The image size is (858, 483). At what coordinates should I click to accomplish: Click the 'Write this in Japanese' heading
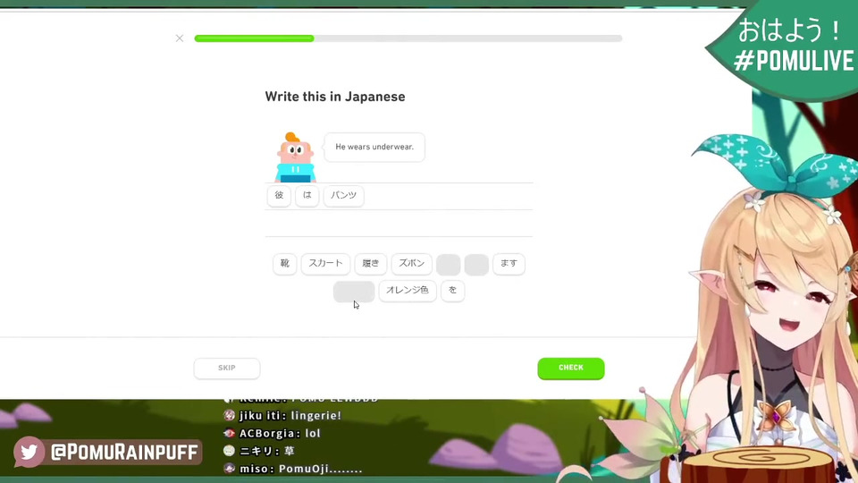click(335, 97)
